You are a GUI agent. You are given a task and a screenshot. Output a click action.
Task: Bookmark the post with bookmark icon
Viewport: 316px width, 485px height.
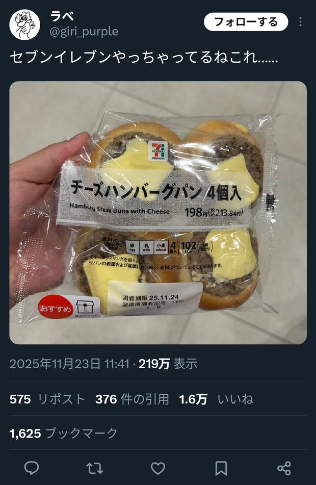(x=221, y=468)
